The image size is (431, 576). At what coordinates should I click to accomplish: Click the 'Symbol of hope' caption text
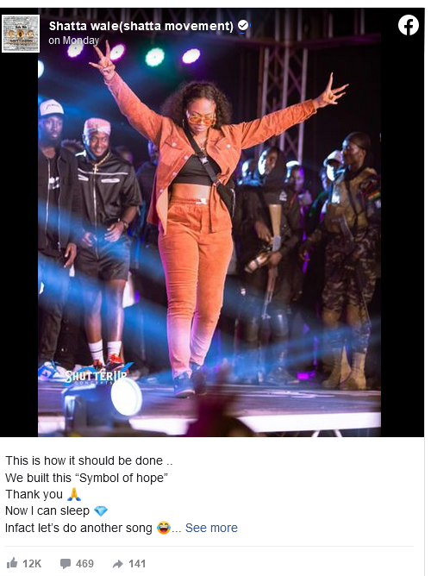point(122,478)
